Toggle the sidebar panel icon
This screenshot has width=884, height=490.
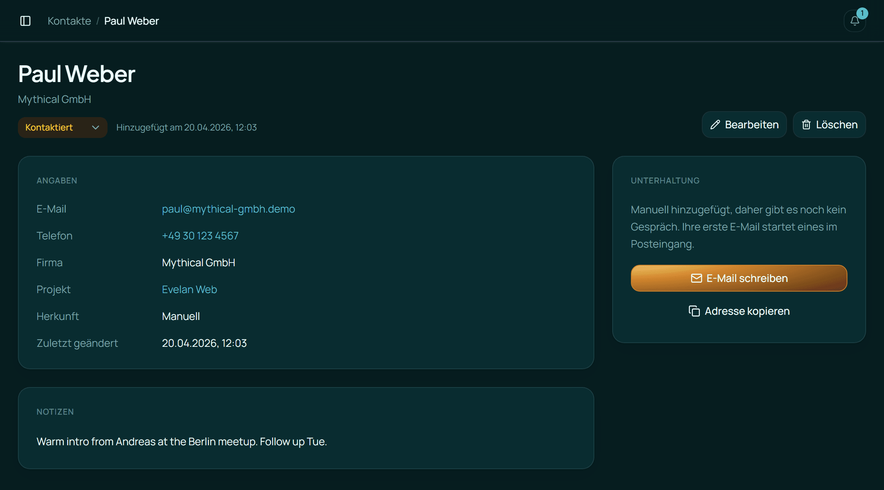coord(25,21)
